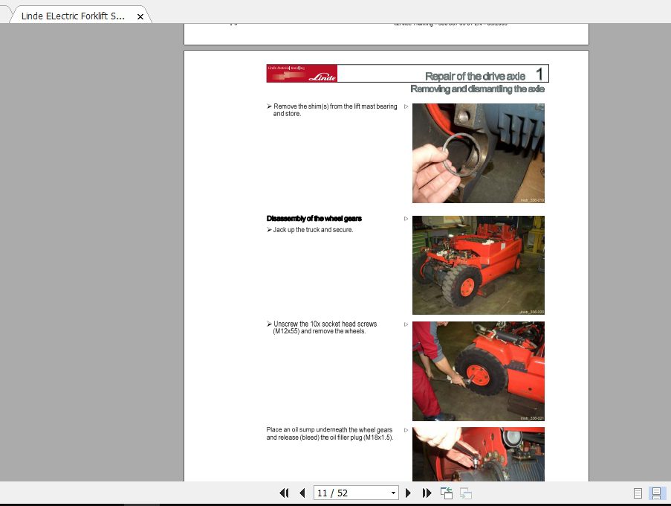Click the 'Place an oil sump underneath' text
671x506 pixels.
point(329,433)
